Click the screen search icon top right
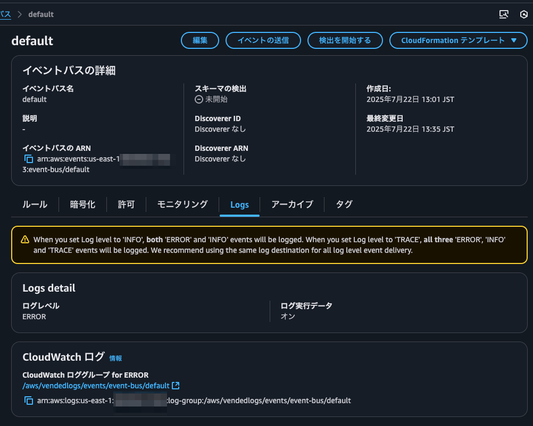The image size is (533, 426). tap(504, 14)
